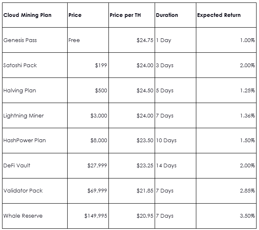The width and height of the screenshot is (259, 230).
Task: Select the 10 Days duration cell
Action: (x=166, y=141)
